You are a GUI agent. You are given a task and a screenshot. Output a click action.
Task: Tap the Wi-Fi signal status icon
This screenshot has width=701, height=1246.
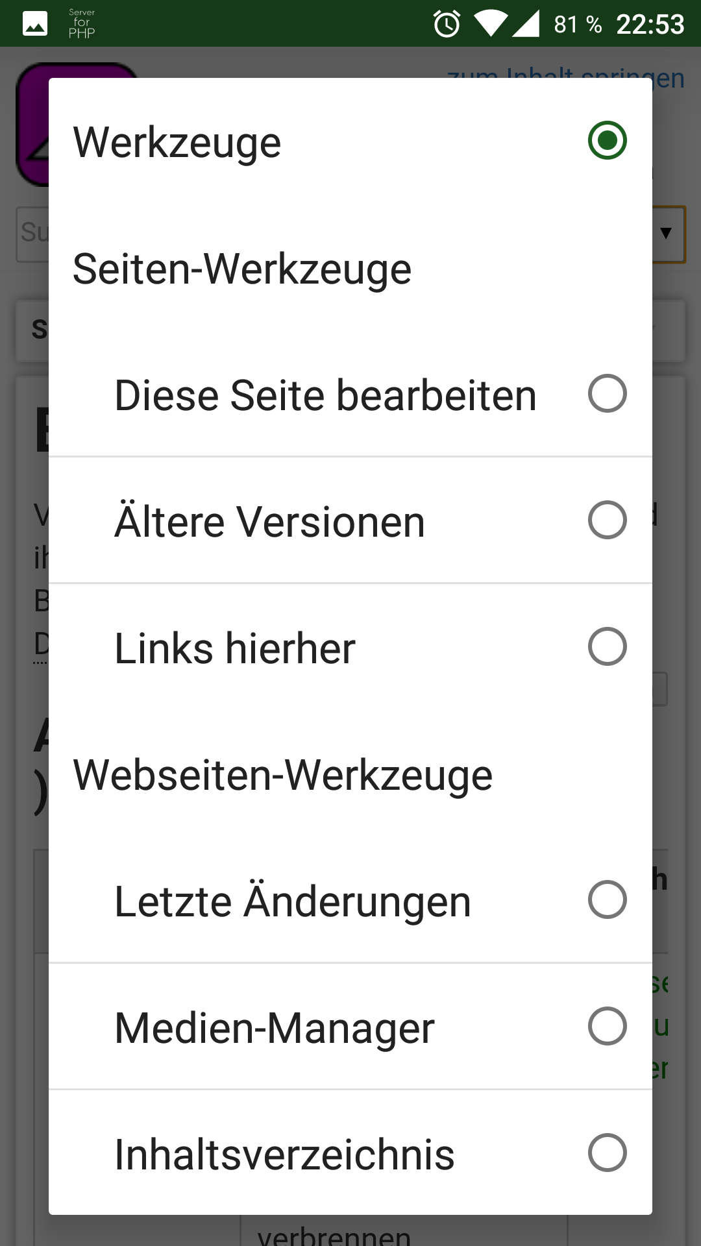pyautogui.click(x=491, y=24)
